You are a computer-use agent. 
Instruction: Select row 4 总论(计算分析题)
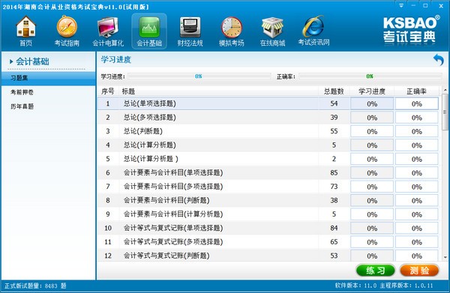(268, 145)
